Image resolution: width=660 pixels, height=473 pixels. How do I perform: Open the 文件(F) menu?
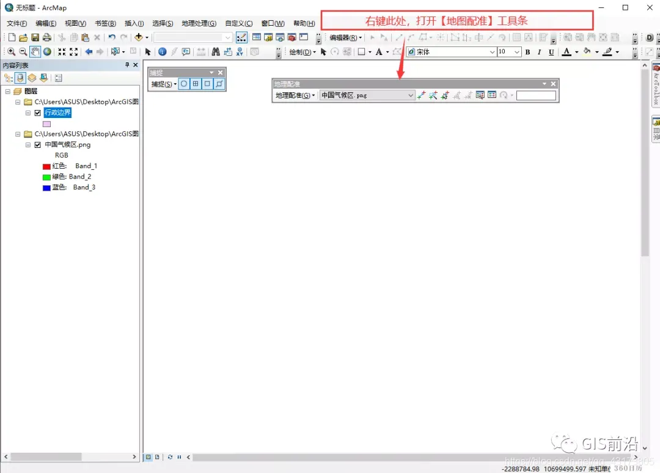pos(17,23)
